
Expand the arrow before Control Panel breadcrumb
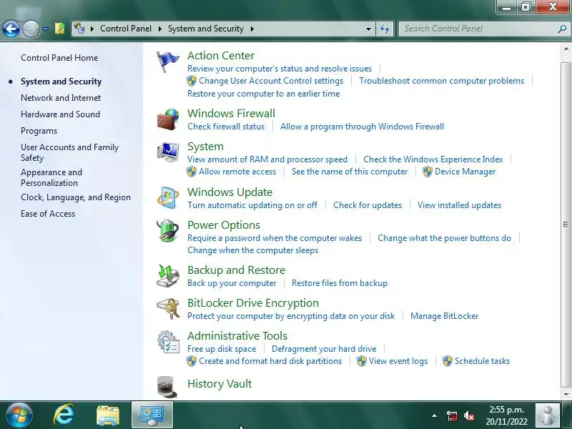point(92,29)
